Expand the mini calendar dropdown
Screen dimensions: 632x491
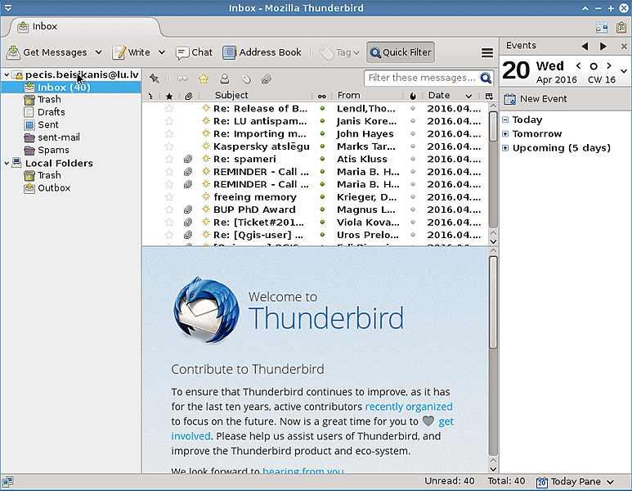click(x=624, y=71)
